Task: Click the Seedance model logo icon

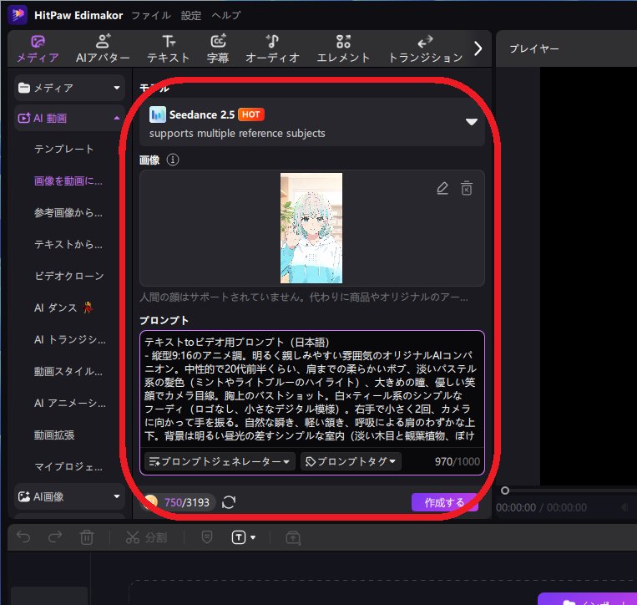Action: pos(157,114)
